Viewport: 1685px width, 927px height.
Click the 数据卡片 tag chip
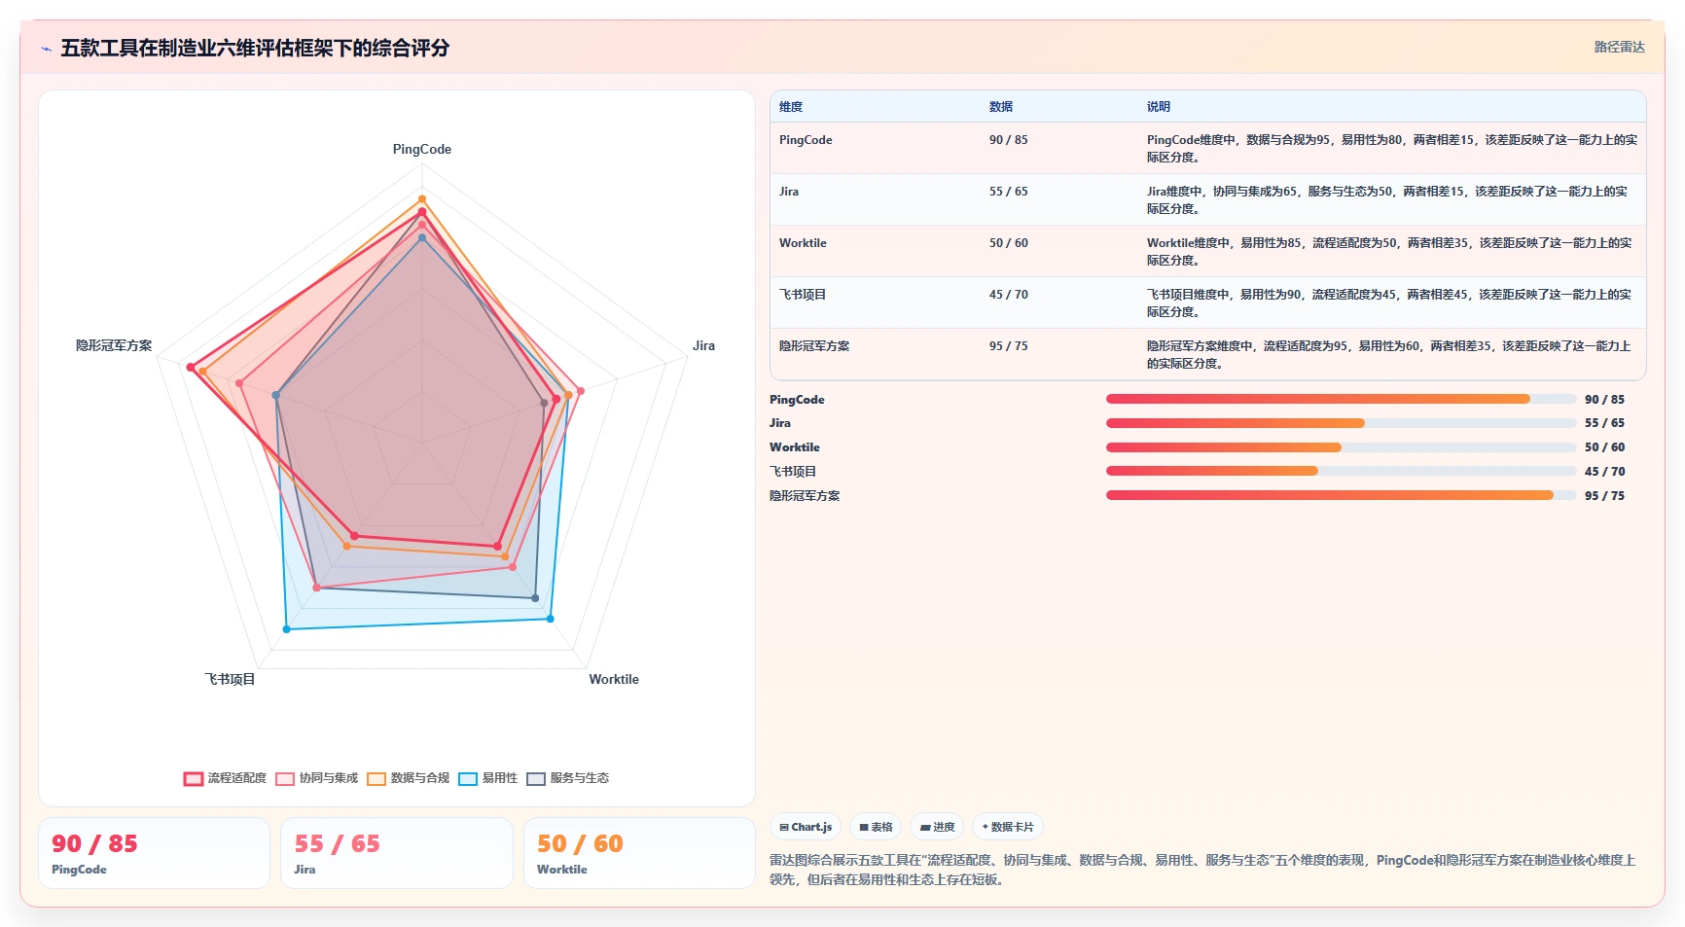pyautogui.click(x=1008, y=827)
